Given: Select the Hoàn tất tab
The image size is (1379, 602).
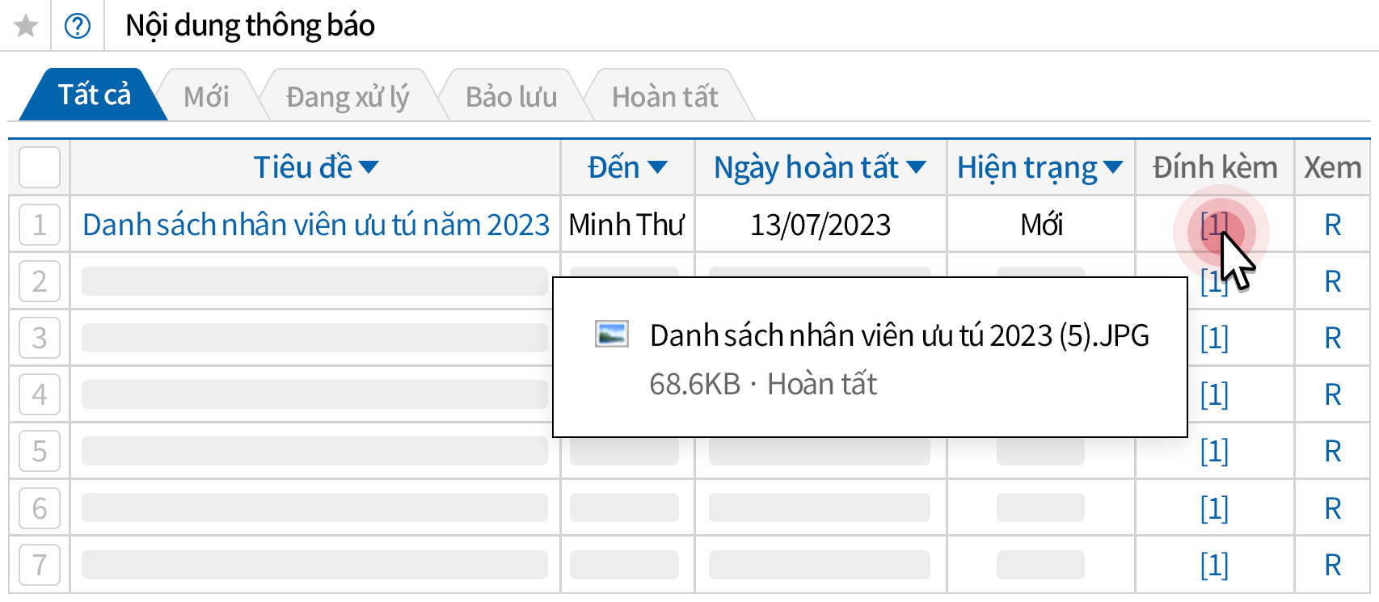Looking at the screenshot, I should [x=664, y=97].
